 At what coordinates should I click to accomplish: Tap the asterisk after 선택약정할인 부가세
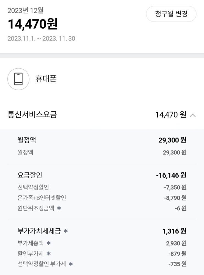(x=71, y=264)
